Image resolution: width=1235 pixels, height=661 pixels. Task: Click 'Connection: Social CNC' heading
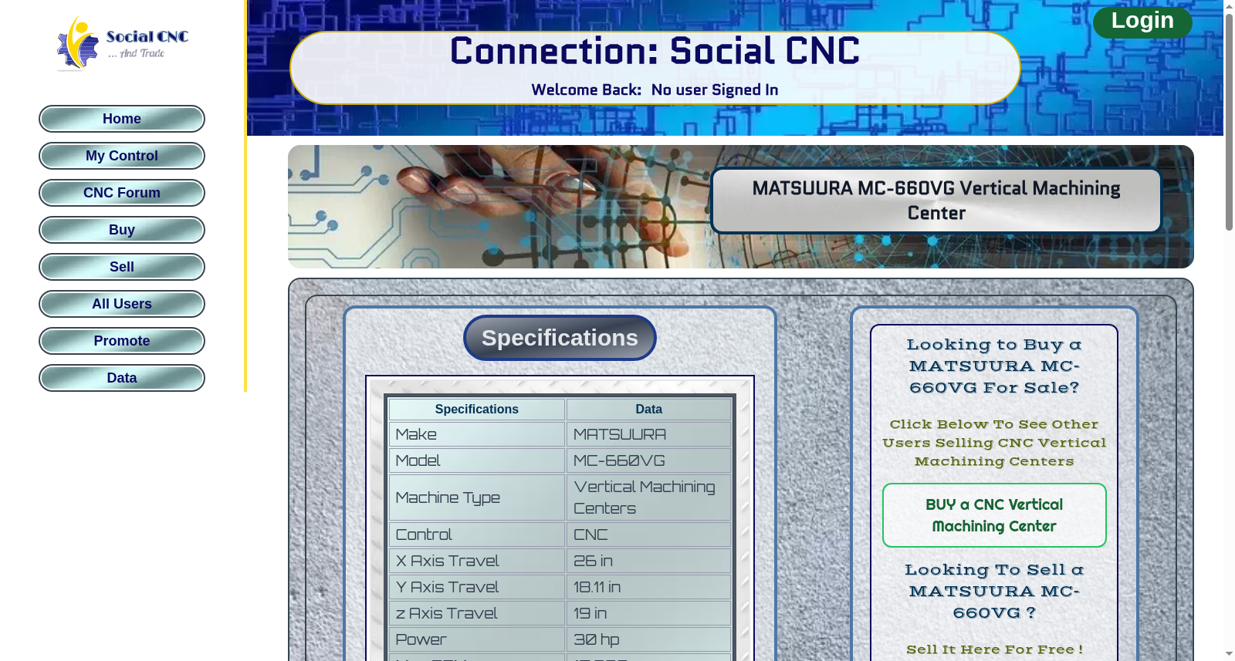655,52
